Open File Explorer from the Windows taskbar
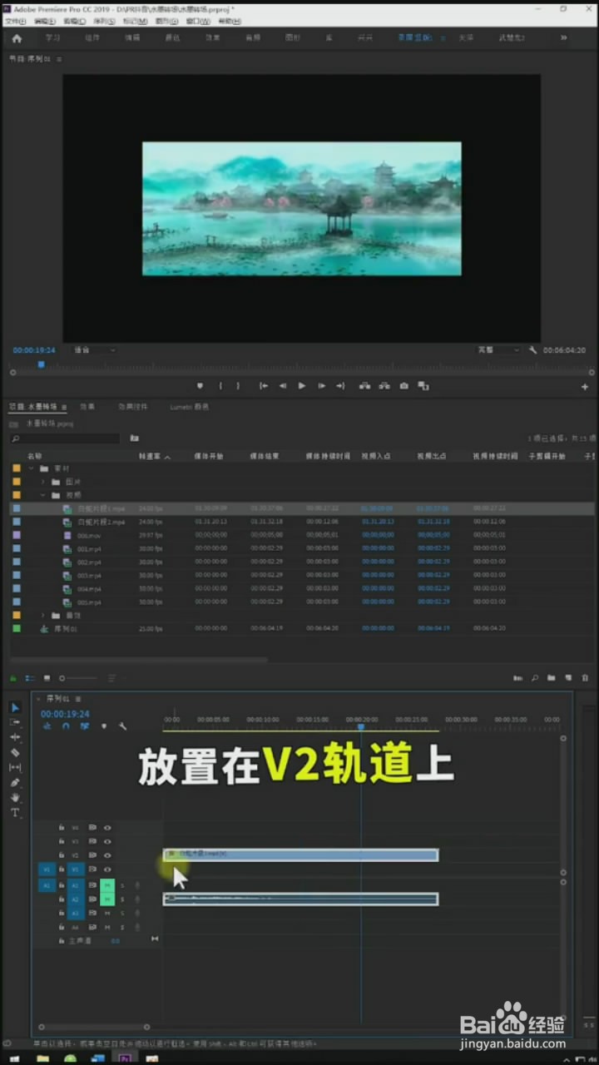Viewport: 599px width, 1065px height. click(x=42, y=1058)
